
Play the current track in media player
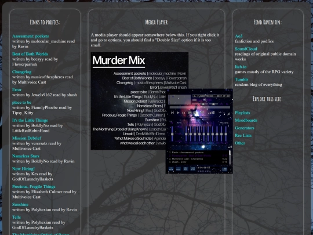pyautogui.click(x=178, y=113)
